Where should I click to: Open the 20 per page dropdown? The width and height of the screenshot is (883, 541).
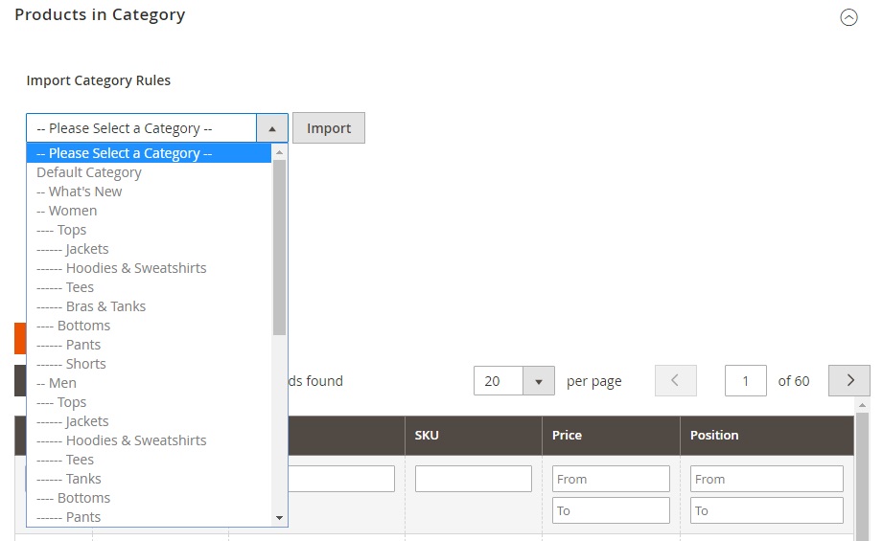pos(514,381)
